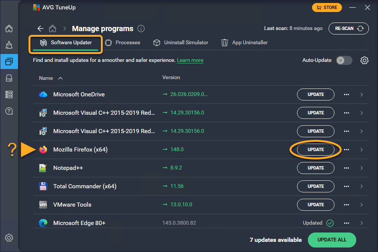The image size is (378, 252).
Task: Expand Mozilla Firefox row details chevron
Action: point(361,150)
